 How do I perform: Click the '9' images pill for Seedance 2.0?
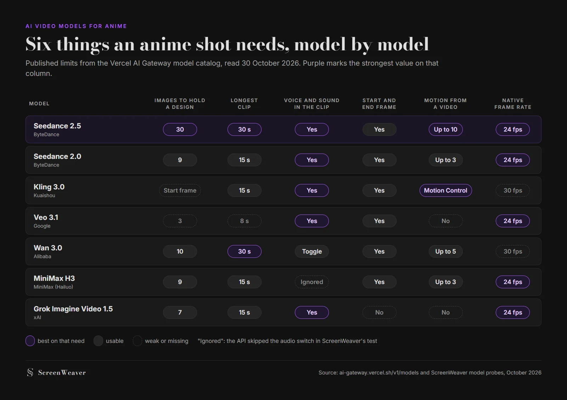pyautogui.click(x=180, y=160)
